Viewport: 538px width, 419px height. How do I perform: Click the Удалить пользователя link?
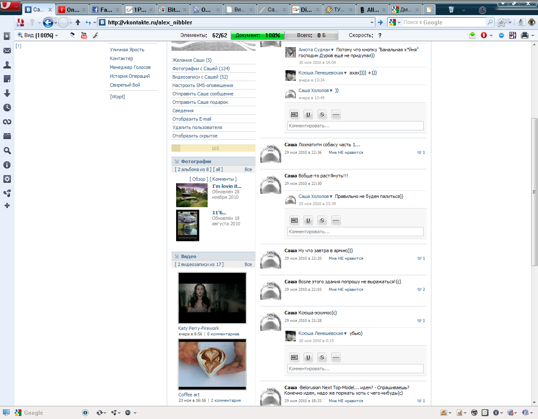(x=197, y=127)
